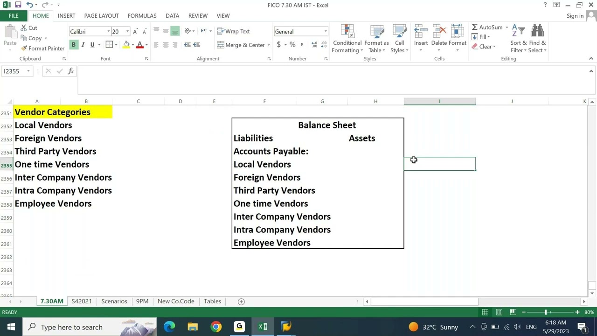Click Delete cells icon
The image size is (597, 336).
tap(439, 32)
